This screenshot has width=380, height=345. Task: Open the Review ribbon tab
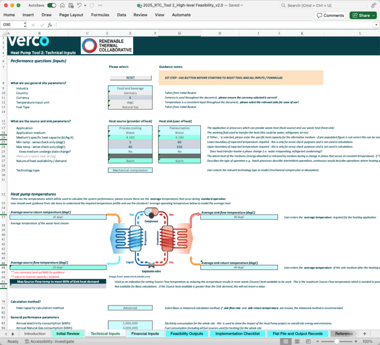pyautogui.click(x=141, y=15)
